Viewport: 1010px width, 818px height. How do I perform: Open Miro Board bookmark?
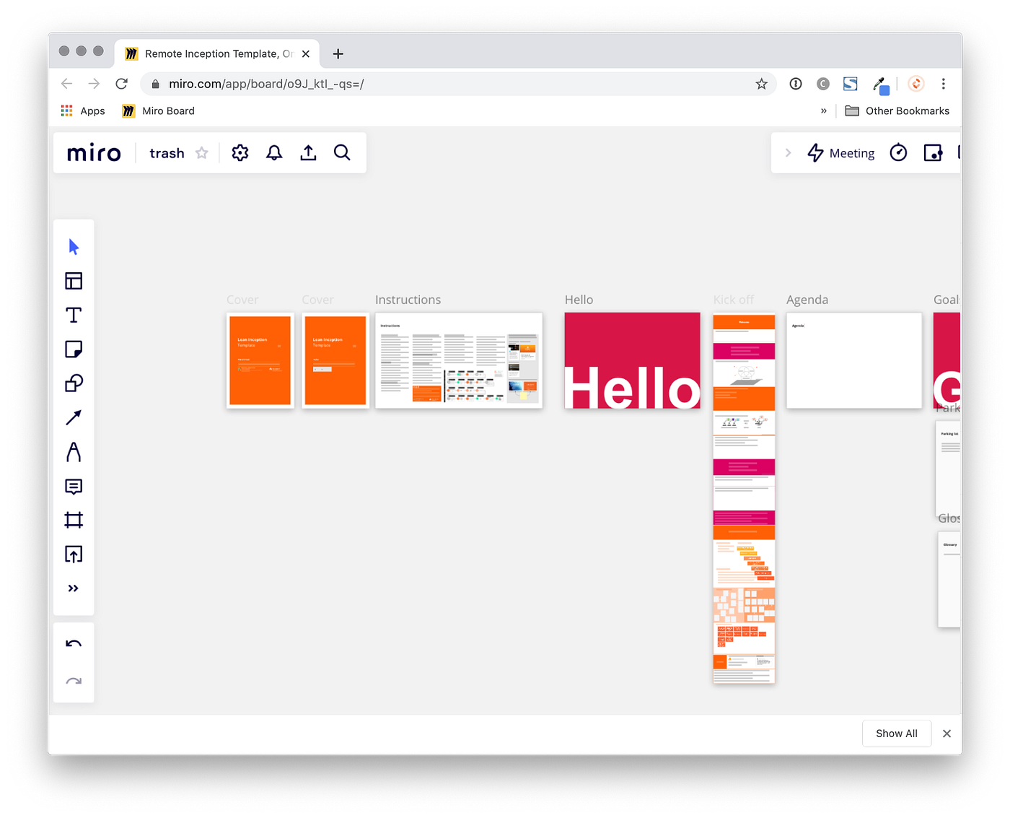[x=159, y=110]
